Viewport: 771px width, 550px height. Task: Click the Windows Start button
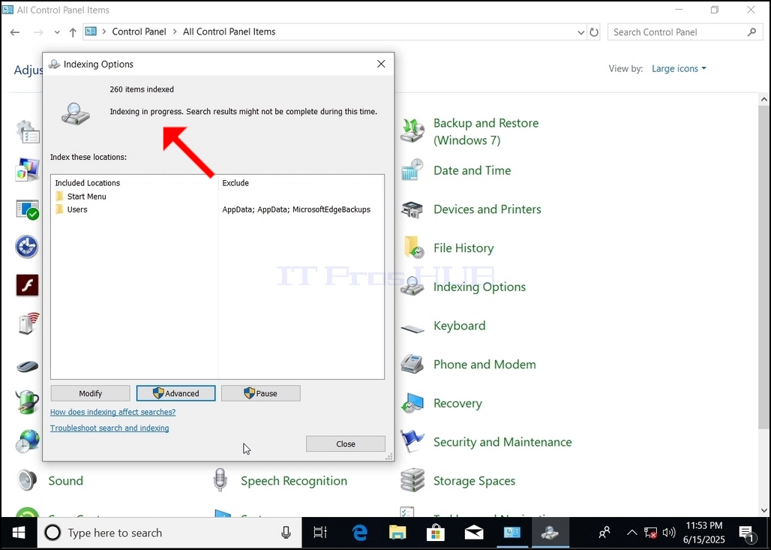coord(19,533)
